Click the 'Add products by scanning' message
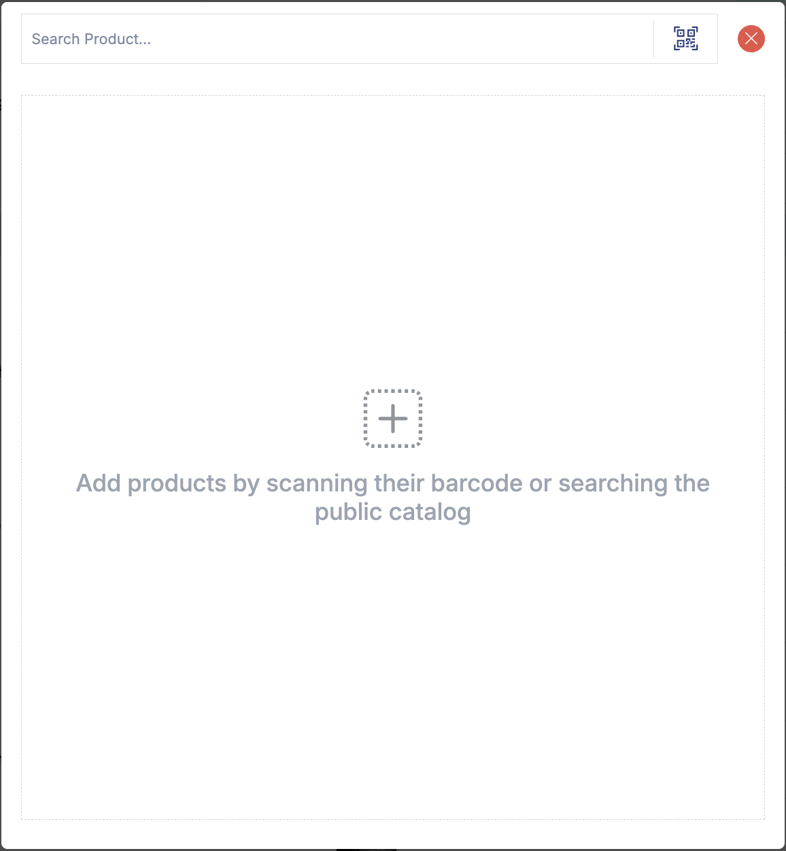 tap(392, 483)
